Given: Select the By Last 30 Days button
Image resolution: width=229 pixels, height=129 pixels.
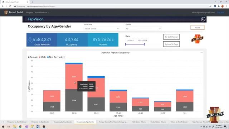Looking at the screenshot, I should coord(171,44).
